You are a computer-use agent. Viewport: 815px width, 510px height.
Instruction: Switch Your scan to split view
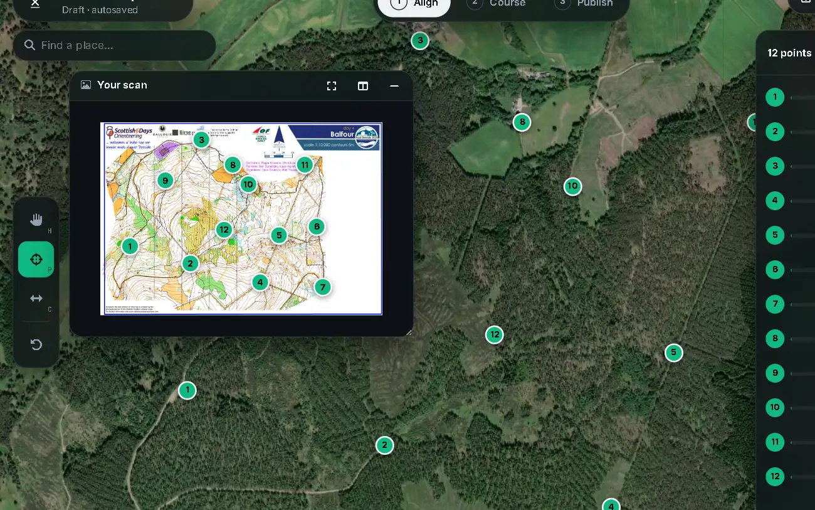(x=363, y=86)
